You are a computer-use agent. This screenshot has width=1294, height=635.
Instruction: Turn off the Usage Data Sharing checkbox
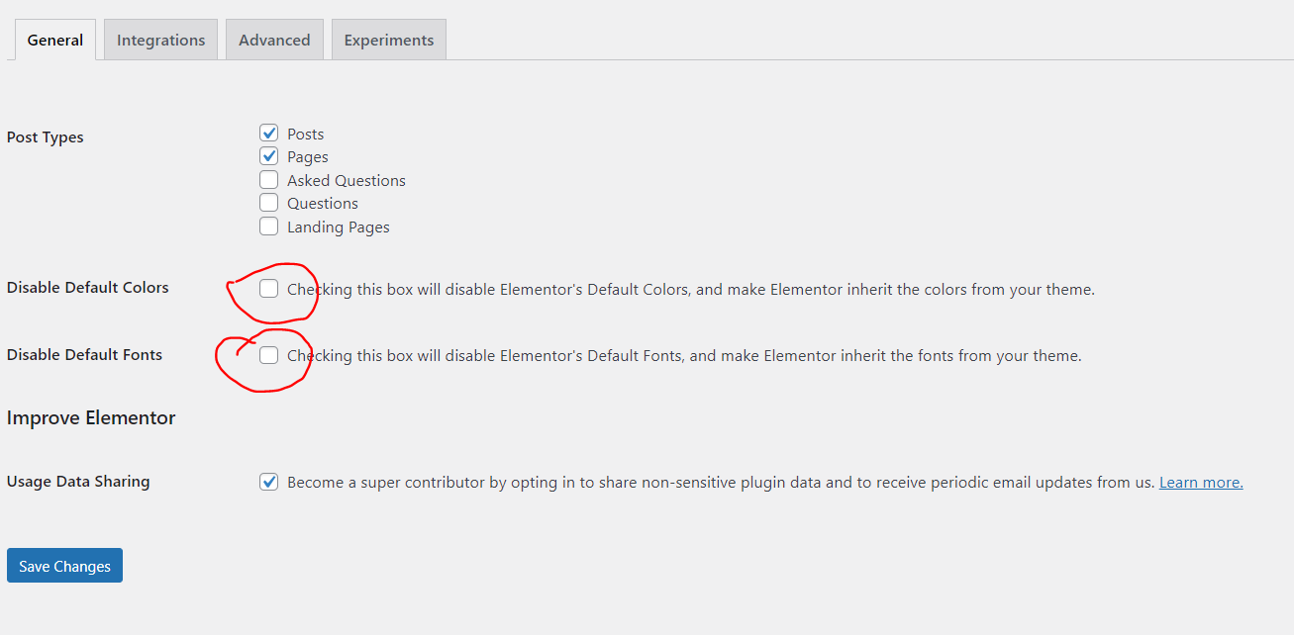268,482
